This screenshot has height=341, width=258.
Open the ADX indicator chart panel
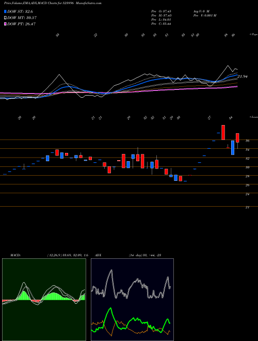[132, 300]
